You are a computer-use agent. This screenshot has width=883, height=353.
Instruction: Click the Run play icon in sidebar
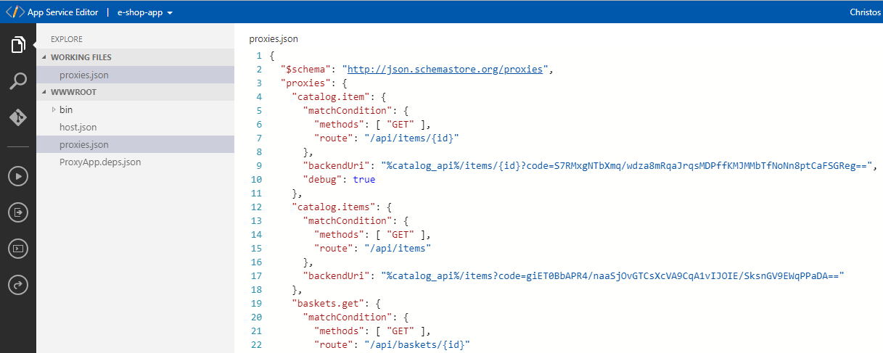pyautogui.click(x=18, y=175)
